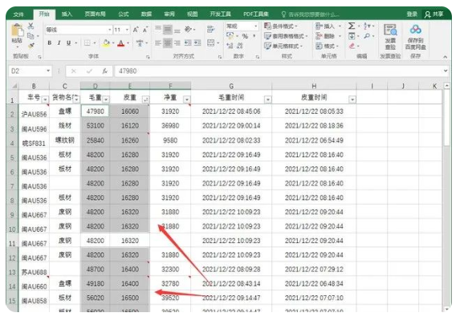Image resolution: width=460 pixels, height=325 pixels.
Task: Click the Comma Style icon
Action: point(254,36)
